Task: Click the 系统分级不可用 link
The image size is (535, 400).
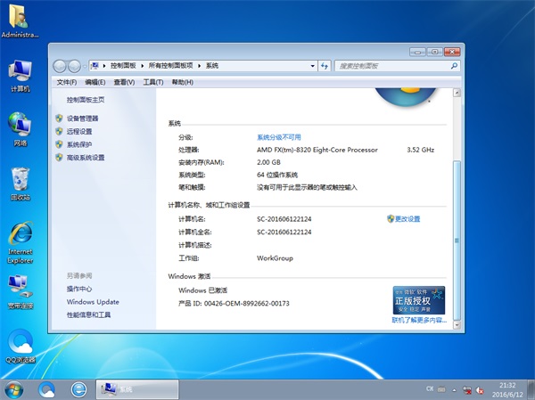Action: coord(279,137)
